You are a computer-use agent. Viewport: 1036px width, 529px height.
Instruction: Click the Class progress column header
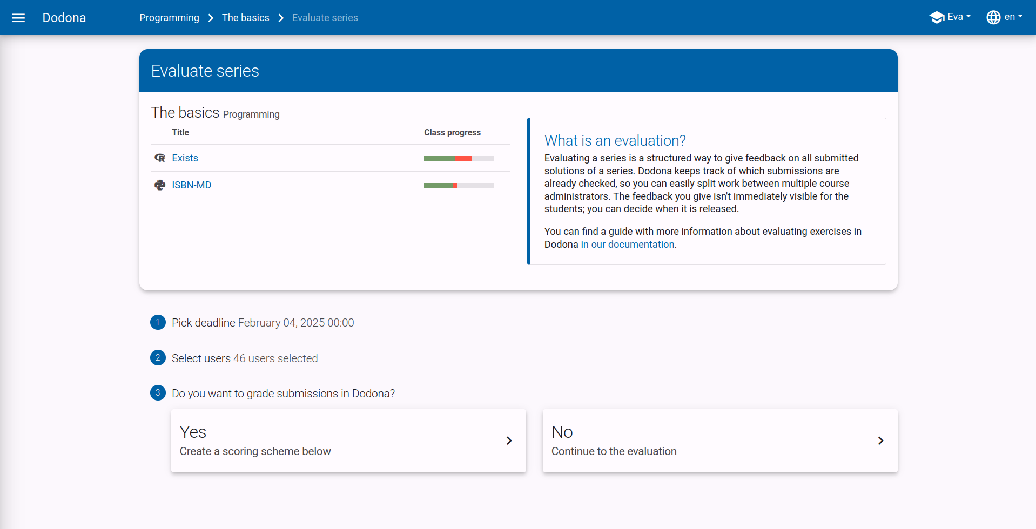[x=452, y=133]
